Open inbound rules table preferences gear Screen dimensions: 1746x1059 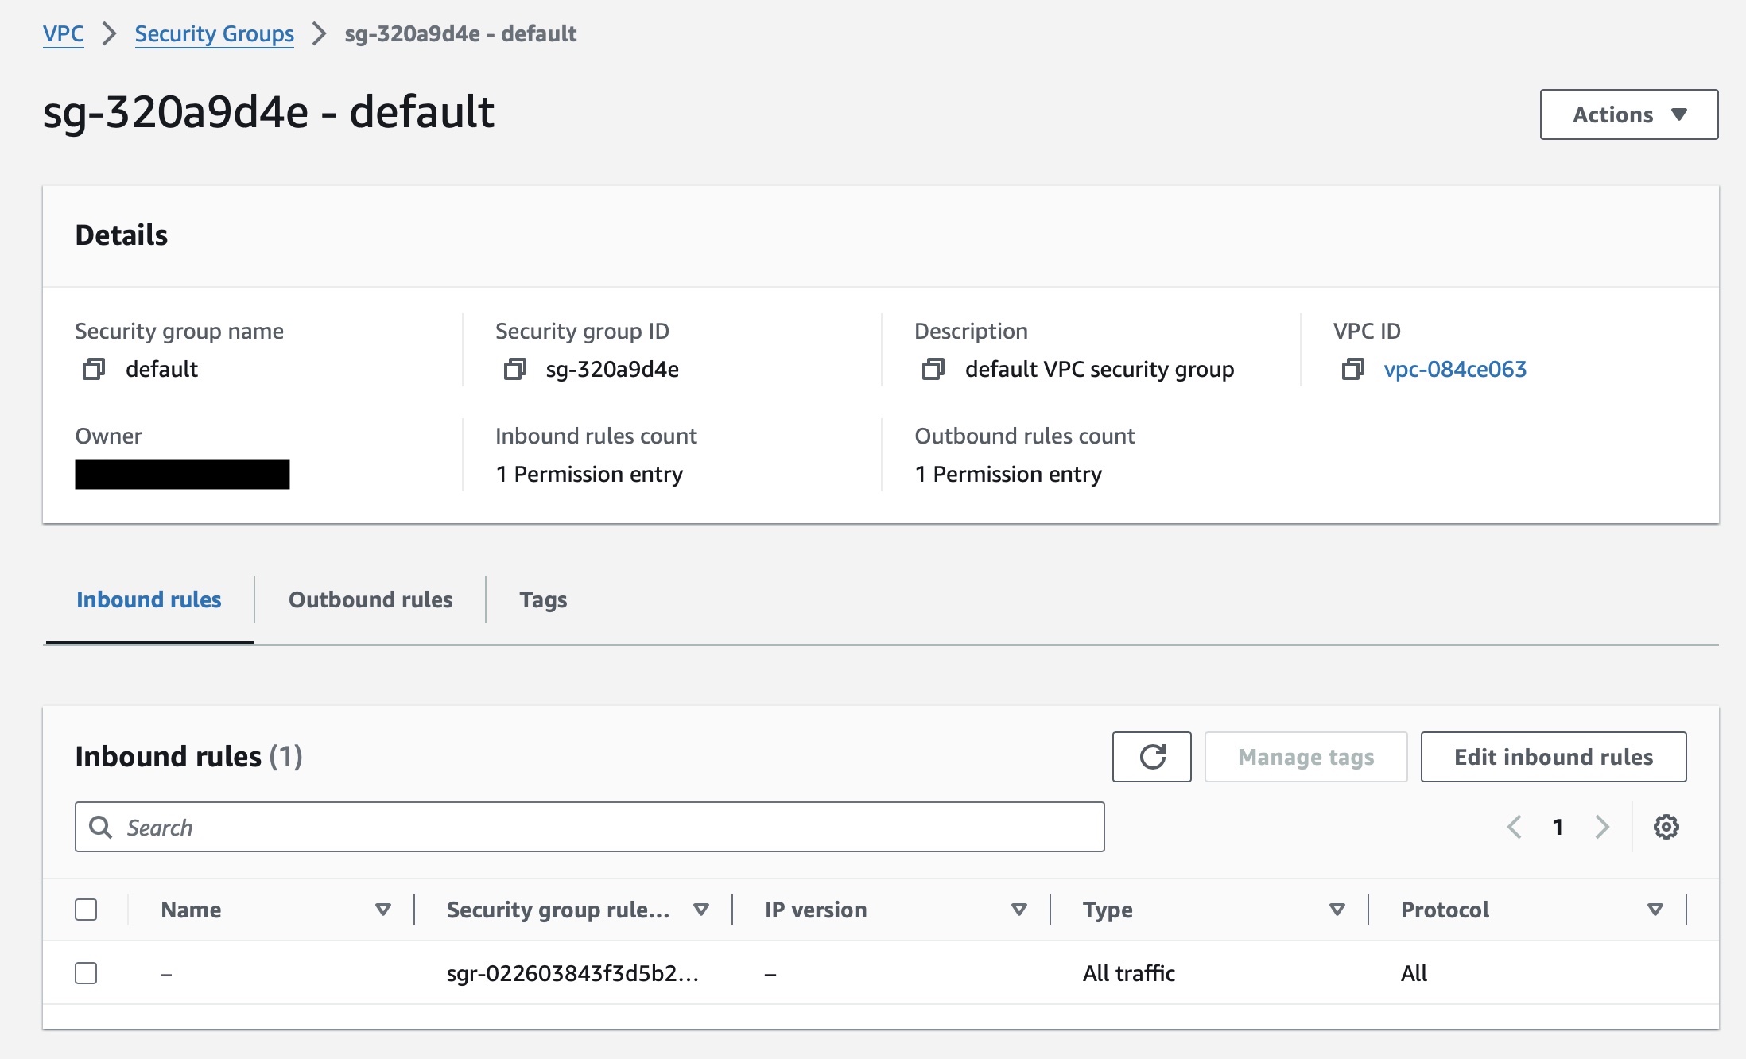pos(1666,827)
